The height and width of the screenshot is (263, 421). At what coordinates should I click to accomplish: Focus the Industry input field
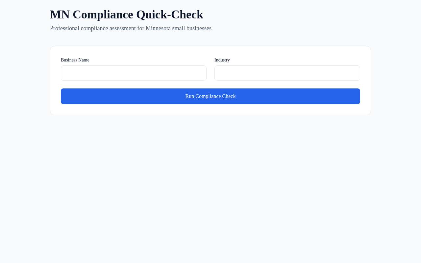tap(287, 73)
